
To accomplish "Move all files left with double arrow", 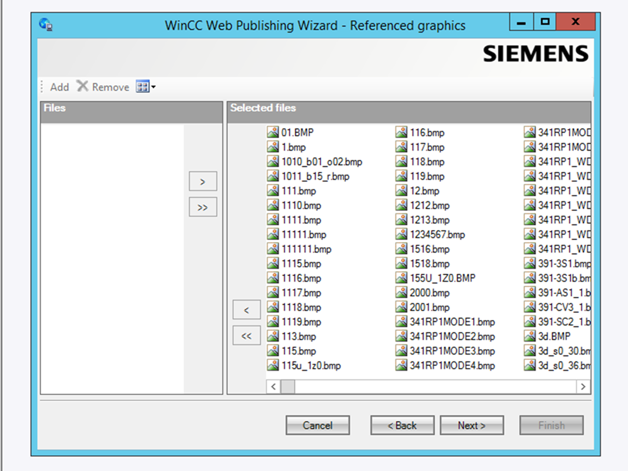I will tap(246, 336).
